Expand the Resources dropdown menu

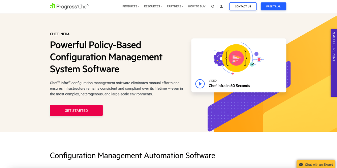pyautogui.click(x=153, y=6)
